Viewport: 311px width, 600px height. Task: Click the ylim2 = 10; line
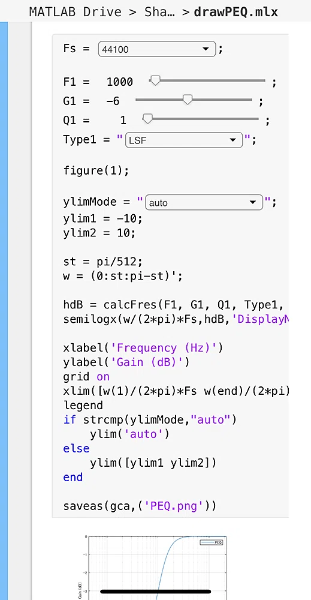point(99,233)
